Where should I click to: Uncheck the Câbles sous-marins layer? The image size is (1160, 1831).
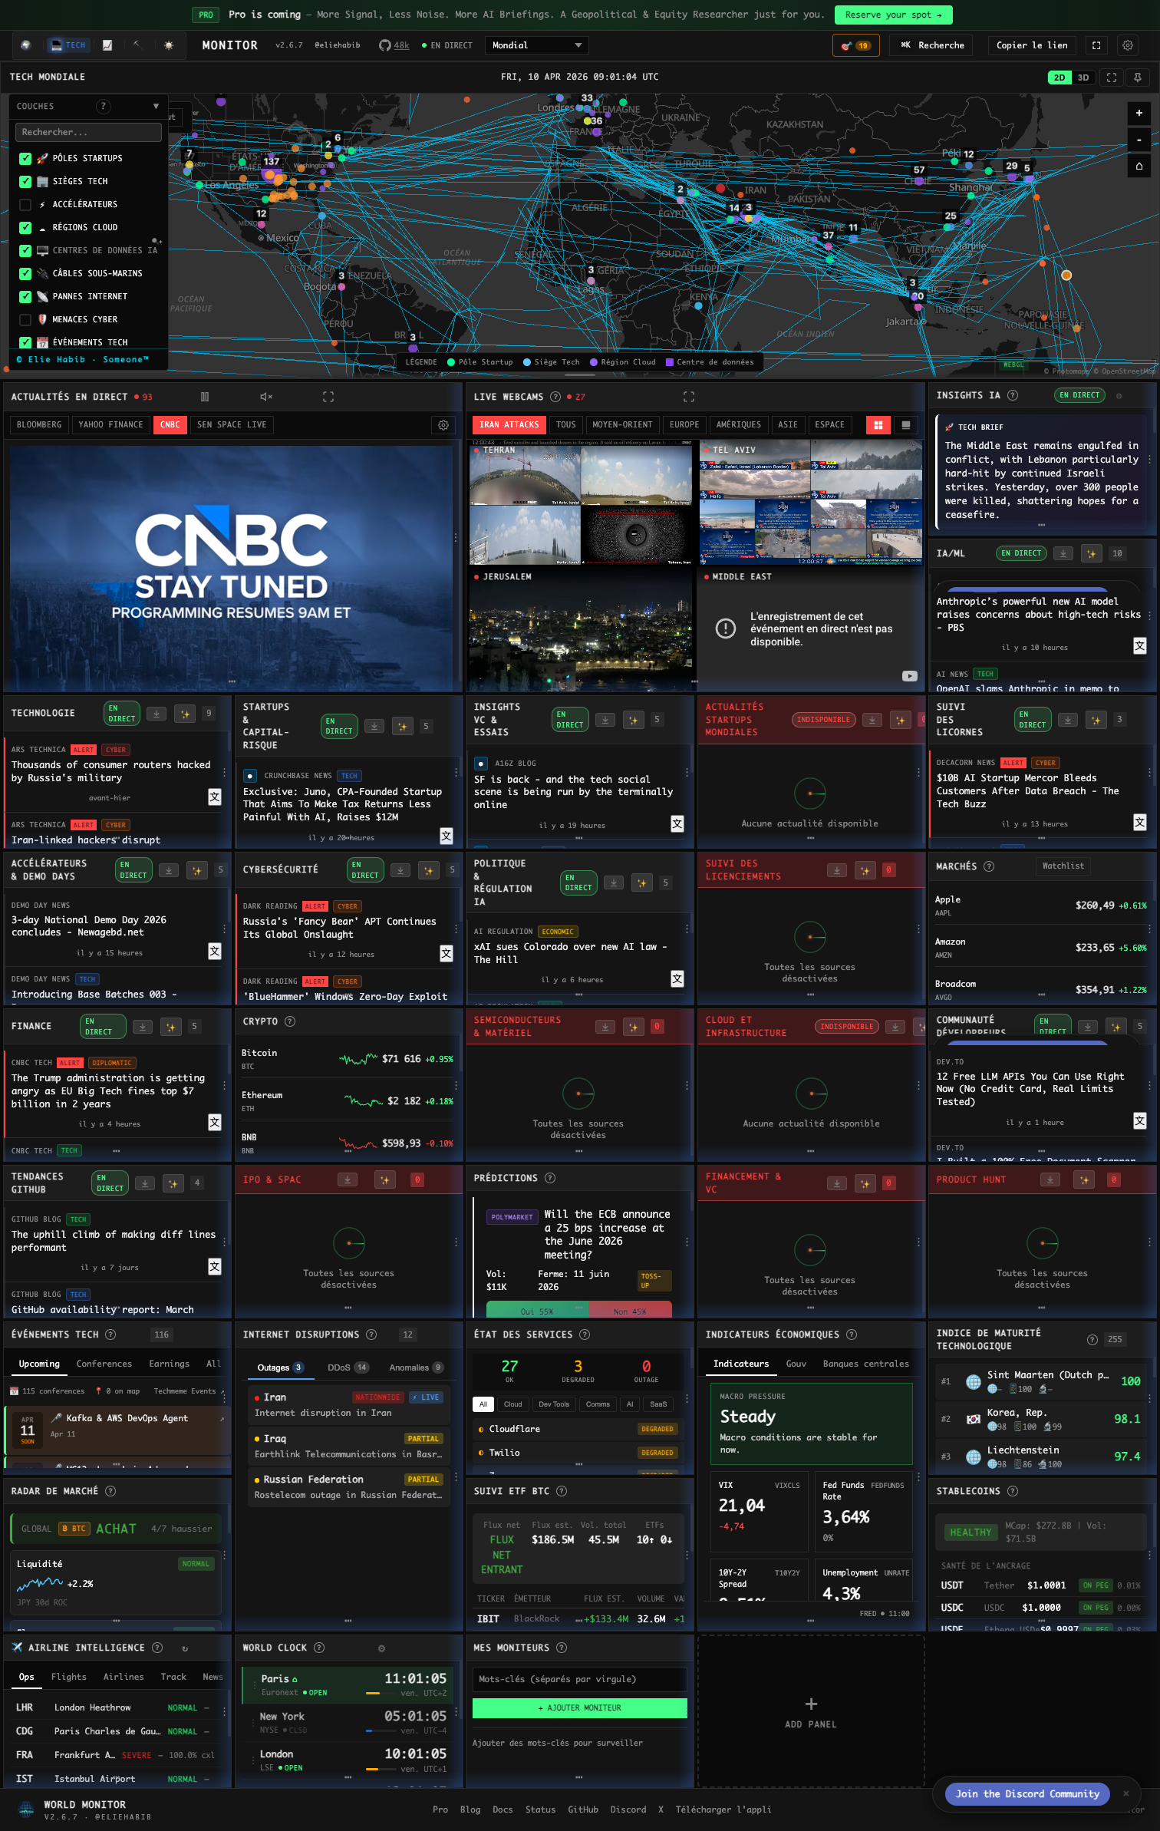coord(25,273)
